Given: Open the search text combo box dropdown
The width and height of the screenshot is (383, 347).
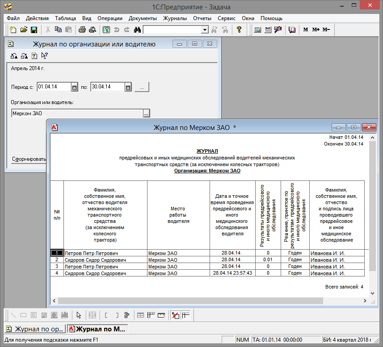Looking at the screenshot, I should [205, 30].
